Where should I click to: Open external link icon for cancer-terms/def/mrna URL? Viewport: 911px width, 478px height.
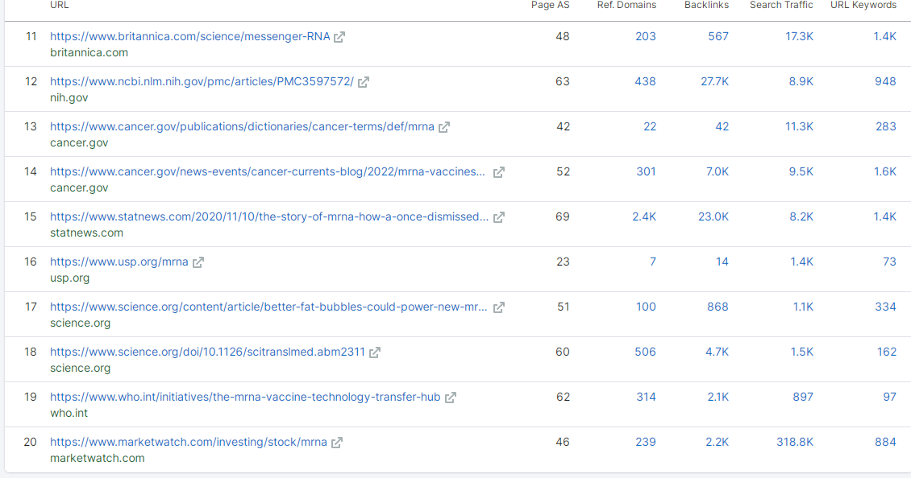(x=444, y=127)
